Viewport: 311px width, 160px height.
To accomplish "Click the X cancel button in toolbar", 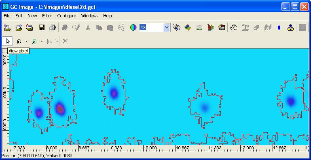I will 65,41.
